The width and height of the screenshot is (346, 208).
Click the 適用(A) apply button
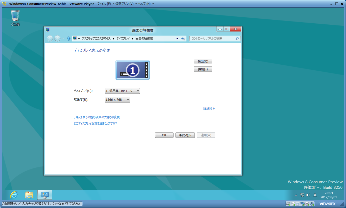point(206,135)
